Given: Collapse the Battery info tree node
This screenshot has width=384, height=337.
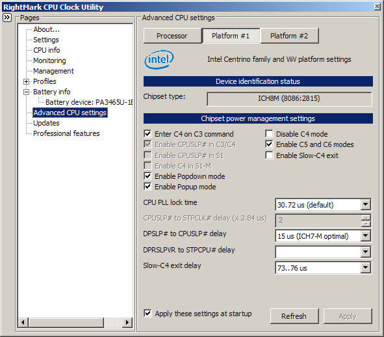Looking at the screenshot, I should (26, 92).
